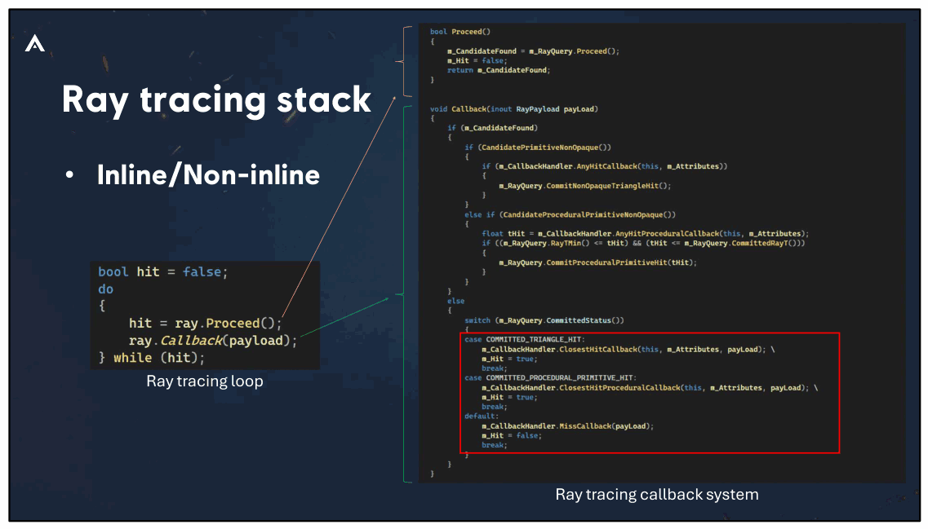
Task: Select the "switch (m_RayQuery.CommittedStatus())" line
Action: point(544,321)
